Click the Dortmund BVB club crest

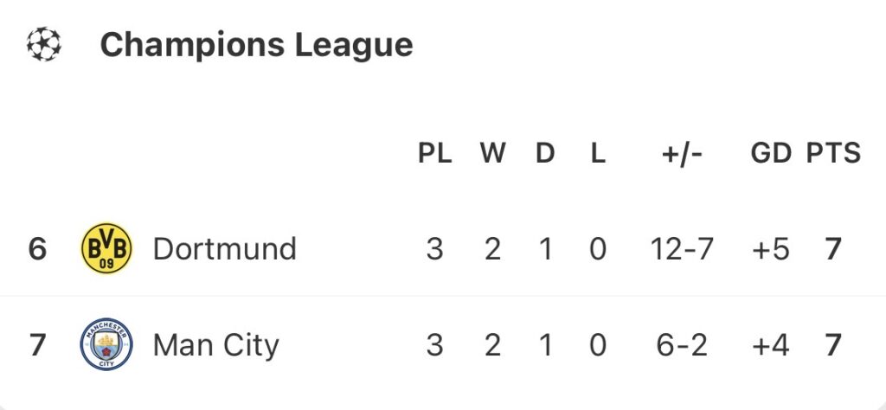106,249
